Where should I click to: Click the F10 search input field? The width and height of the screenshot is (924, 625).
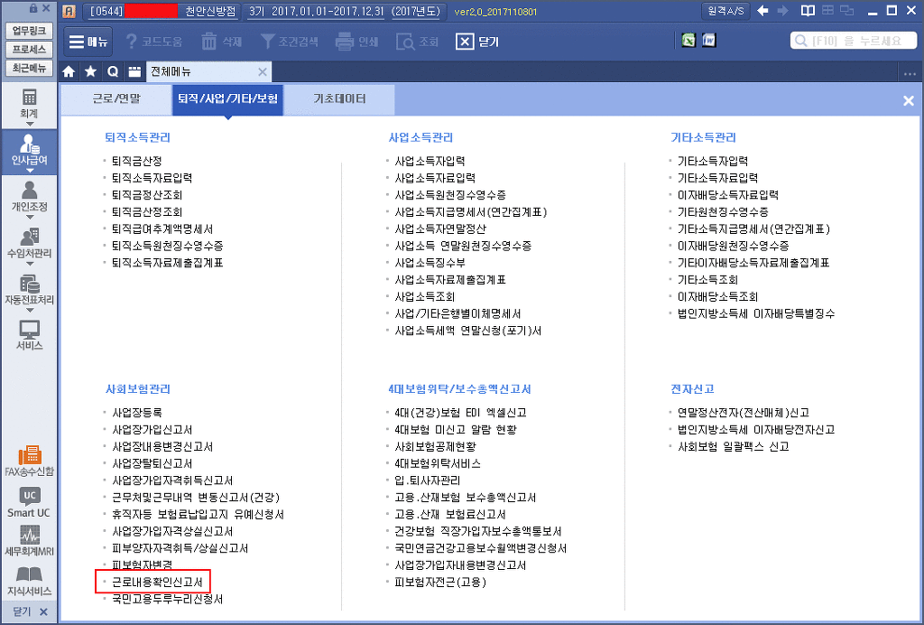pos(853,41)
